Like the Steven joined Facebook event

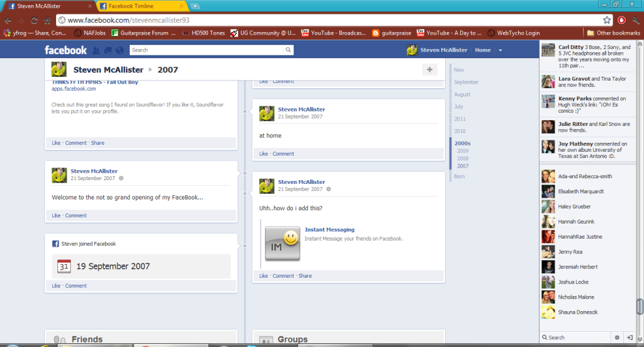pyautogui.click(x=56, y=286)
